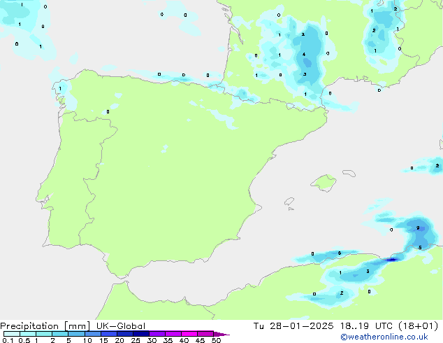This screenshot has width=443, height=343.
Task: Click the 25–30 mm dark blue legend box
Action: pos(141,334)
